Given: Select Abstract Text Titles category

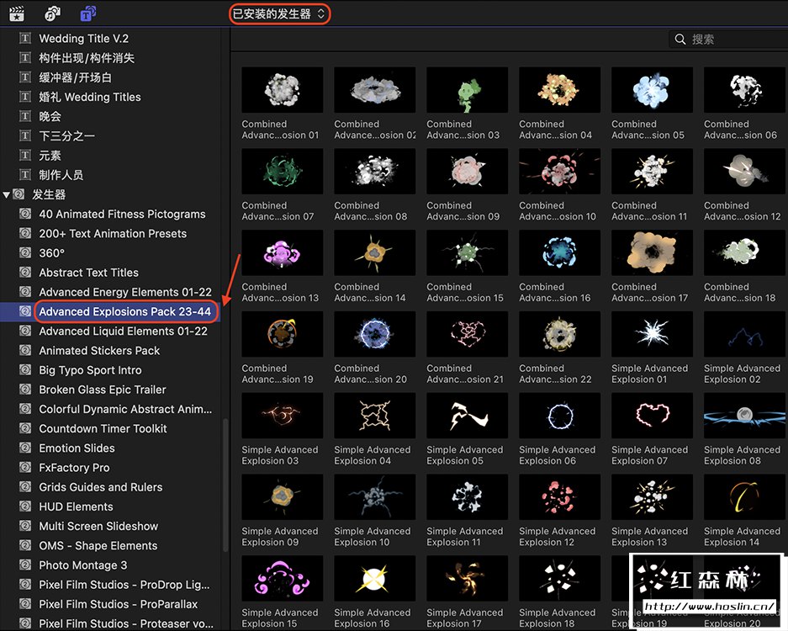Looking at the screenshot, I should [110, 273].
